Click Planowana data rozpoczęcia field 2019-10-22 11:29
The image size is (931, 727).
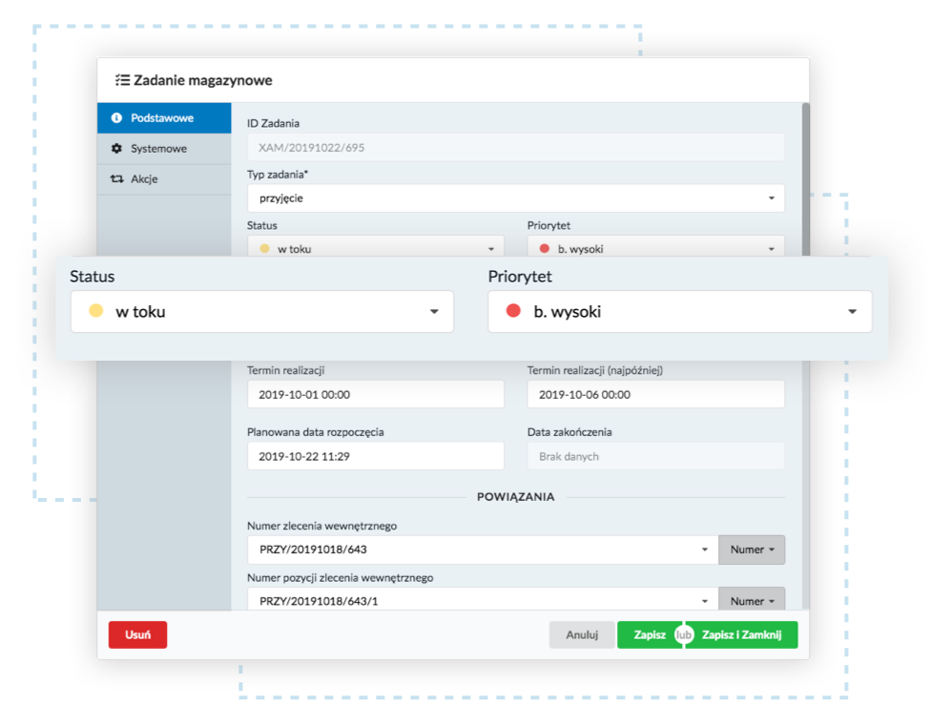(375, 456)
